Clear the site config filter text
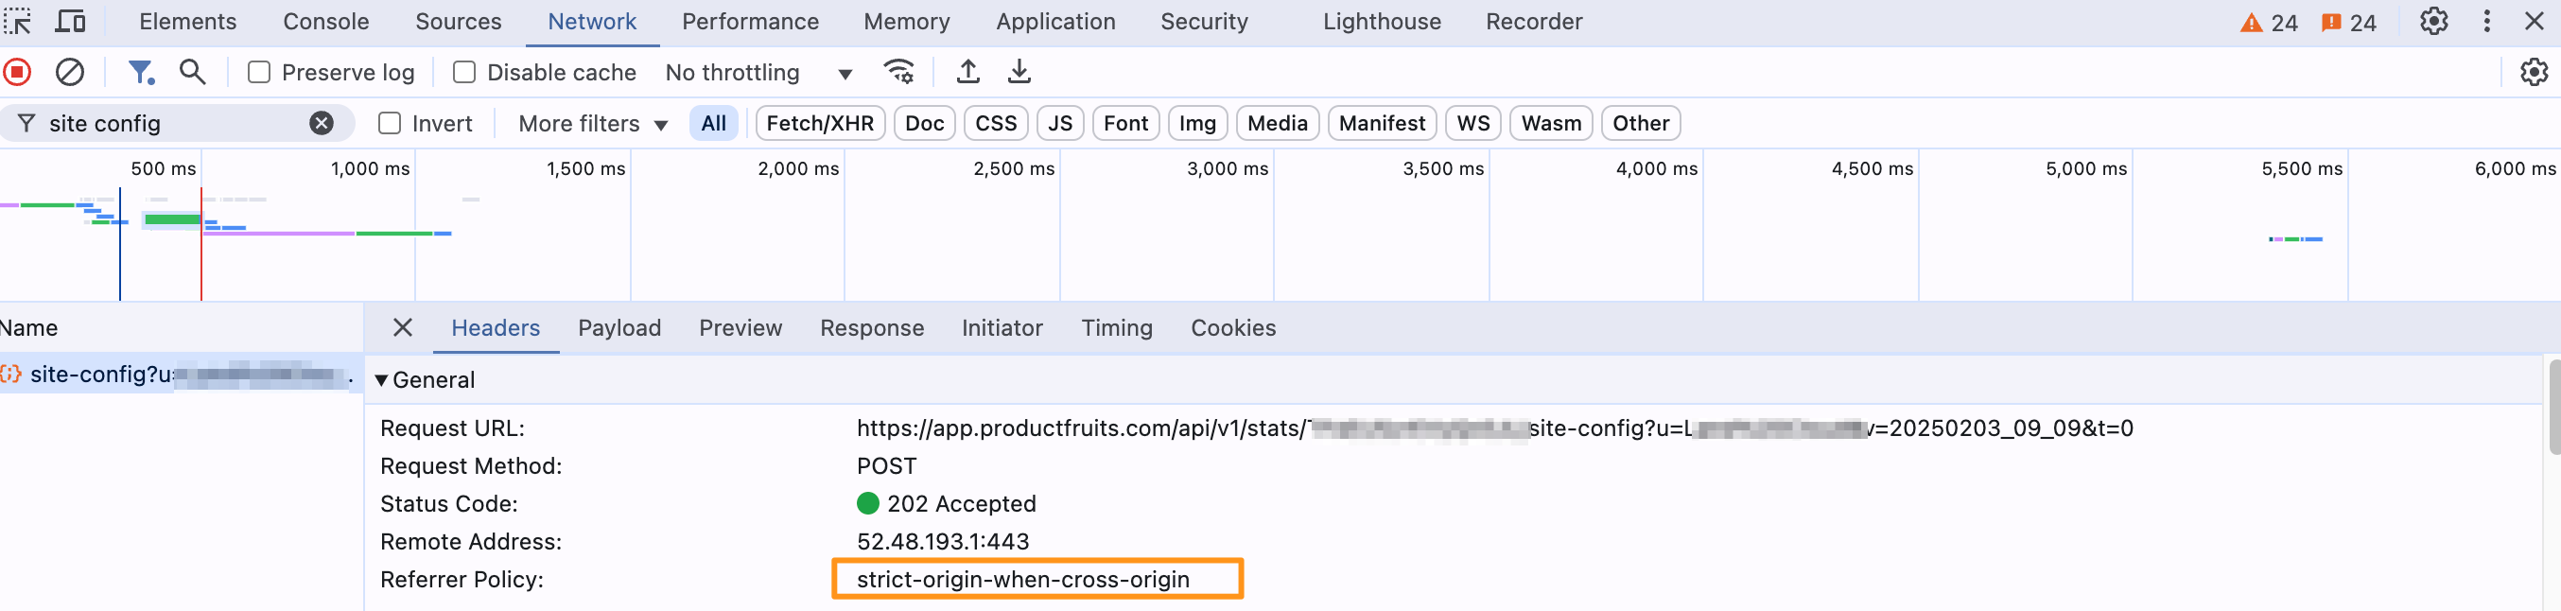 [322, 123]
